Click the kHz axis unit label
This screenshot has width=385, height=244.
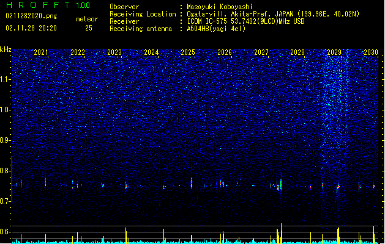[x=6, y=49]
